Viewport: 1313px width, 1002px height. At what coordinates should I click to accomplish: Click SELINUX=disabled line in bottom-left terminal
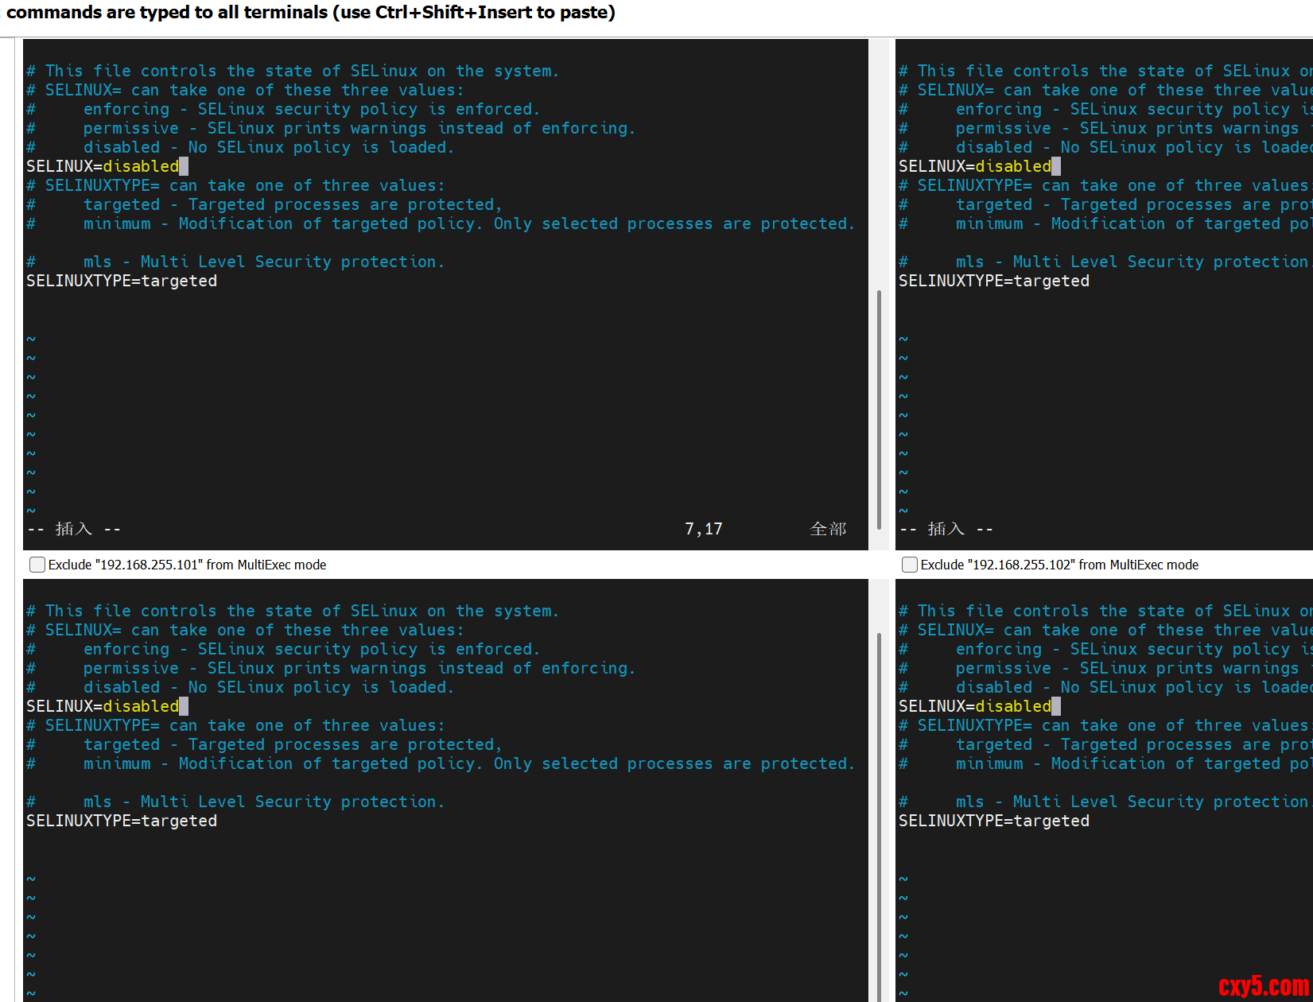pyautogui.click(x=103, y=706)
